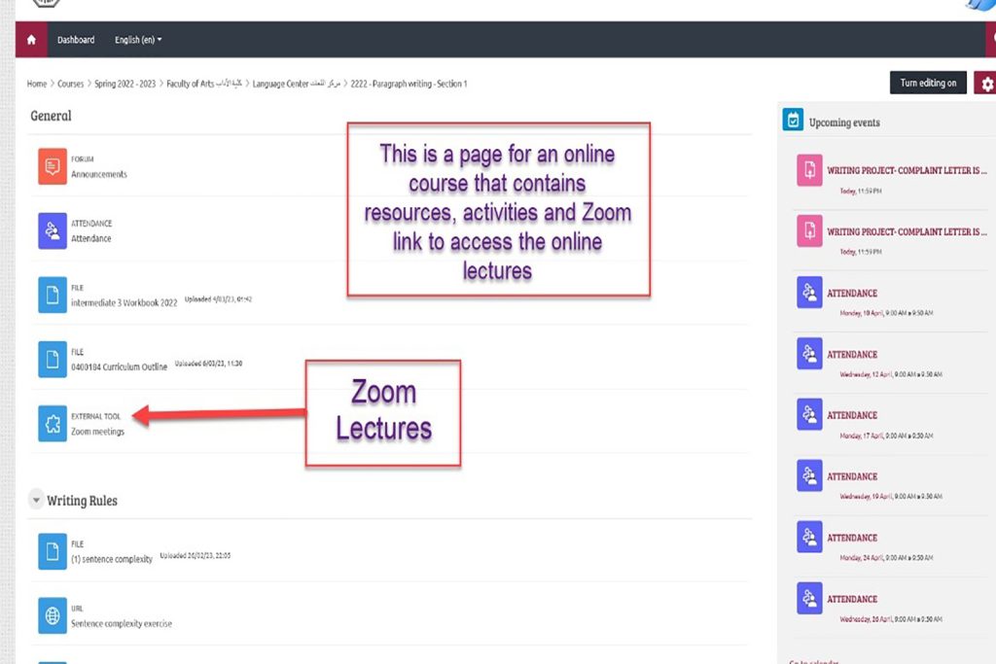The image size is (996, 664).
Task: Open first WRITING PROJECT- COMPLAINT LETTER event
Action: pos(907,171)
